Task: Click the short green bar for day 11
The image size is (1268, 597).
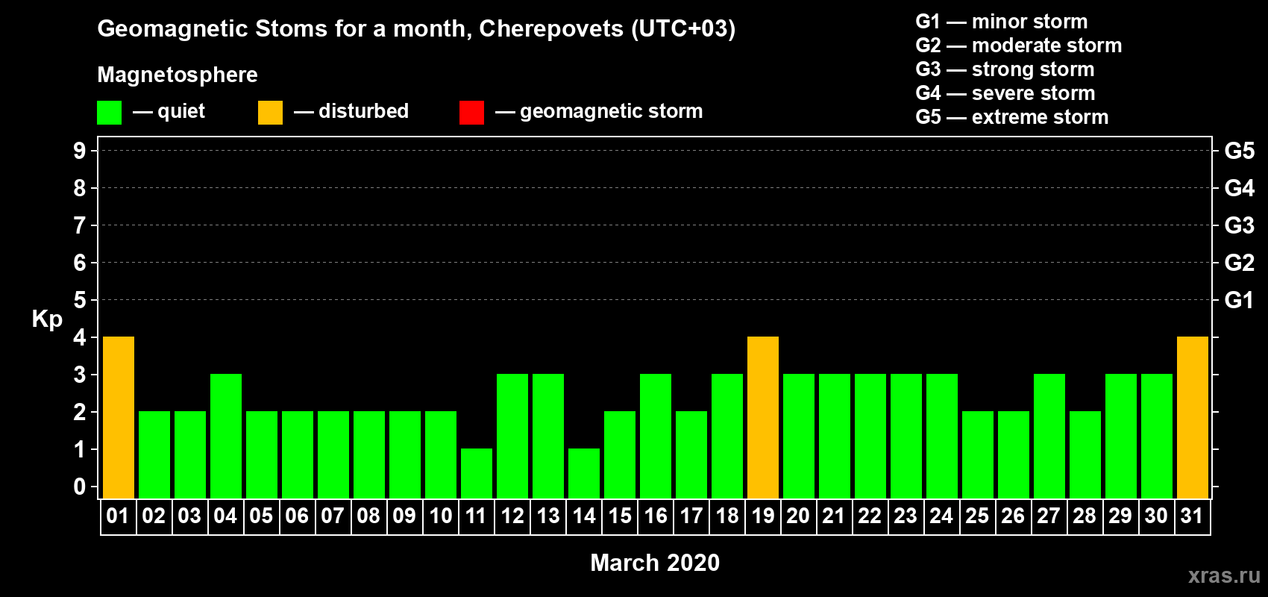Action: [477, 473]
